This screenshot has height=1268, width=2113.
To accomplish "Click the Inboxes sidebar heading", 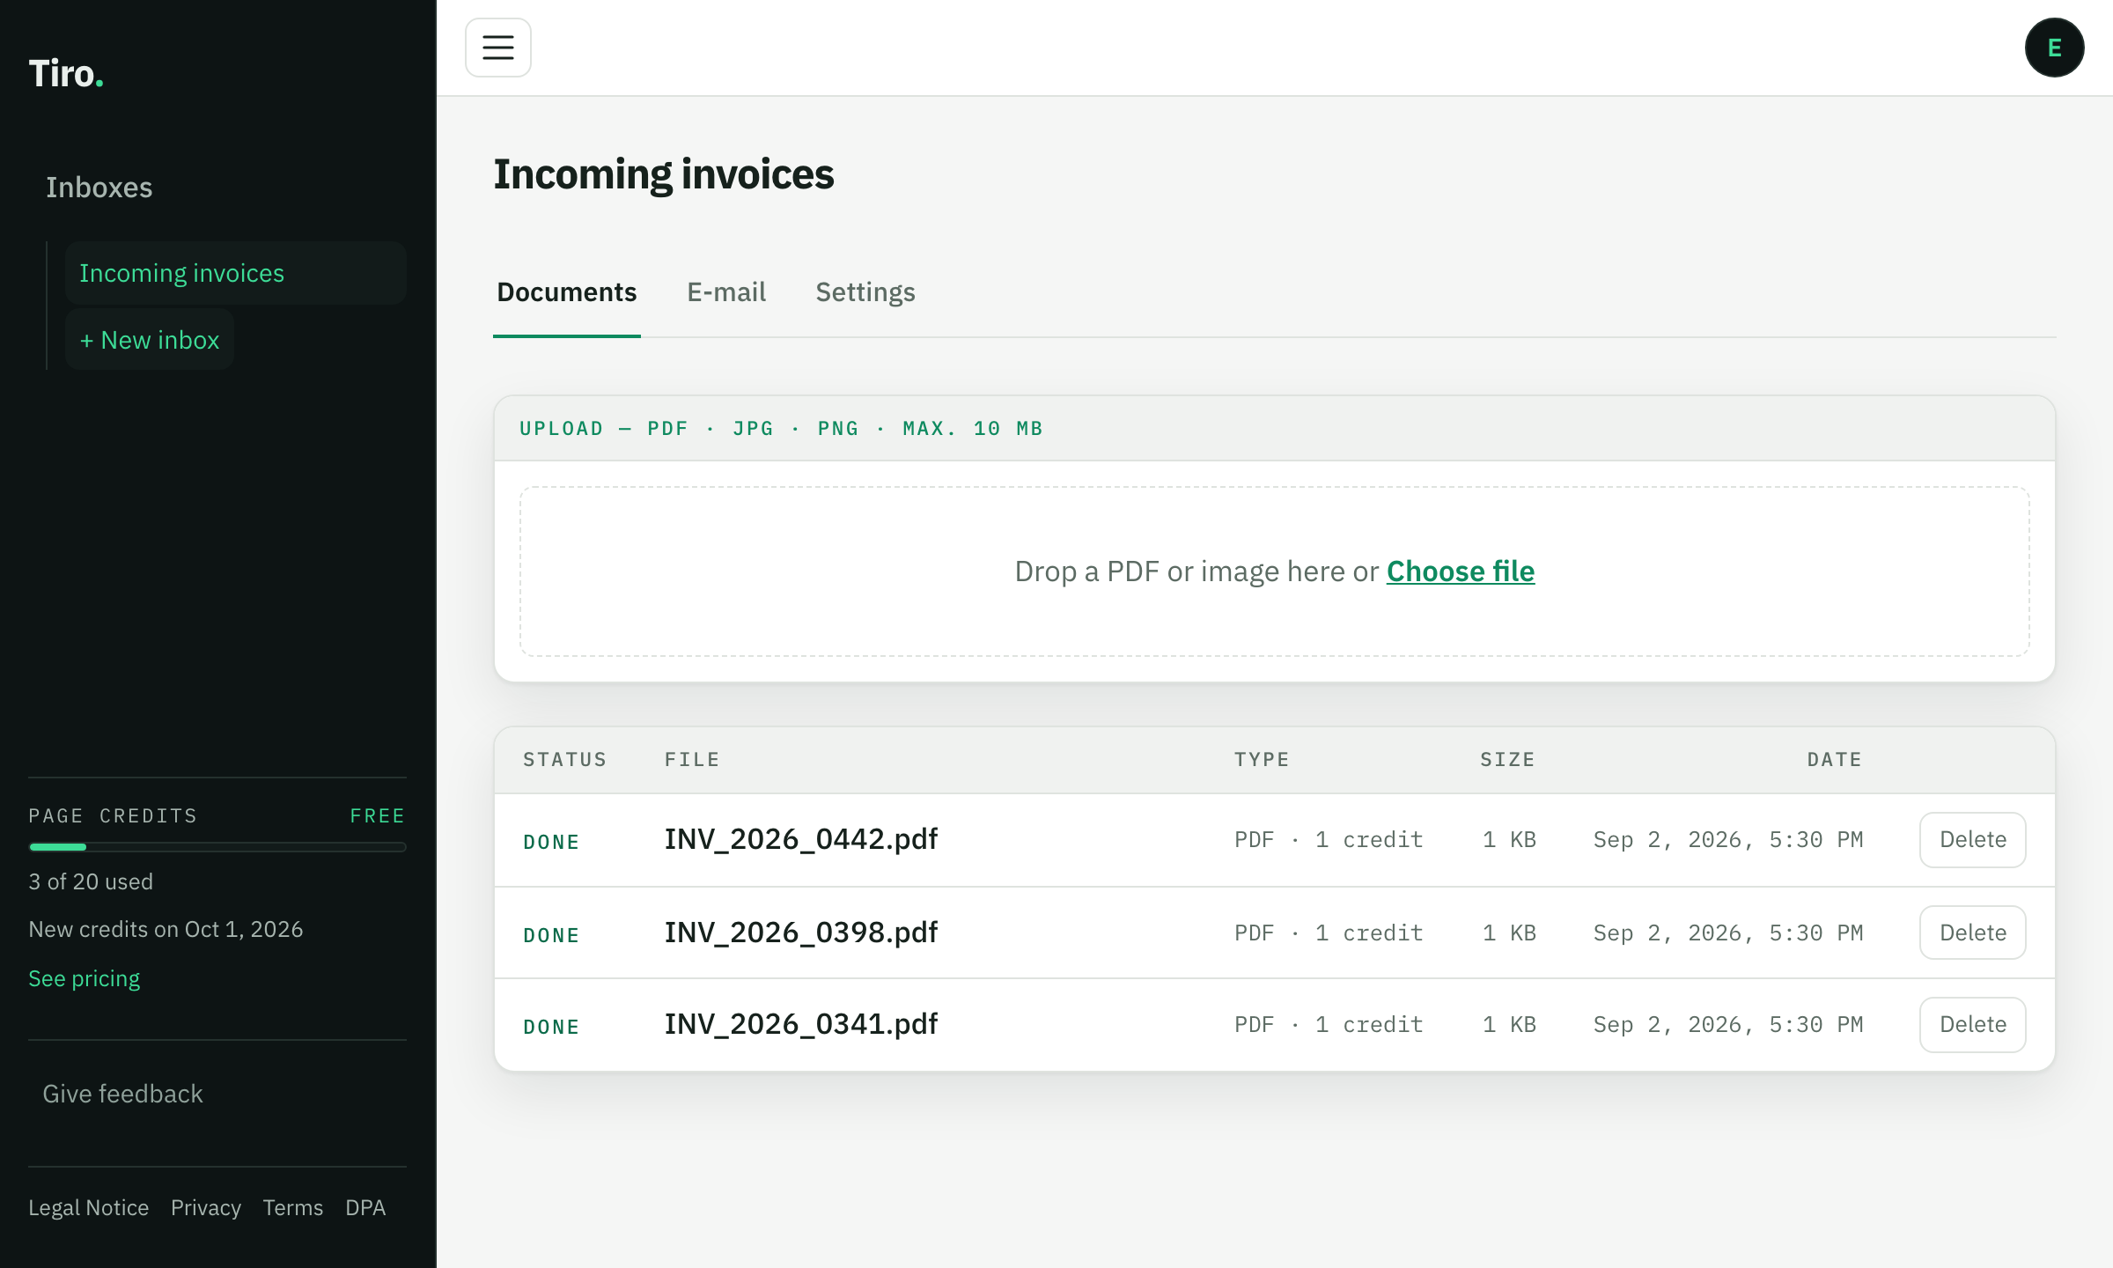I will coord(99,188).
